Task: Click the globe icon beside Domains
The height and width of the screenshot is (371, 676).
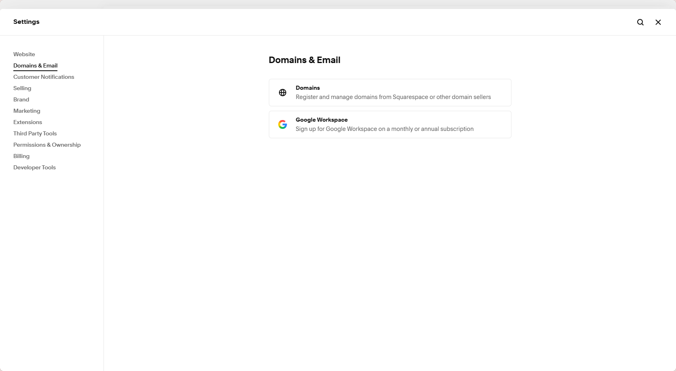Action: coord(283,93)
